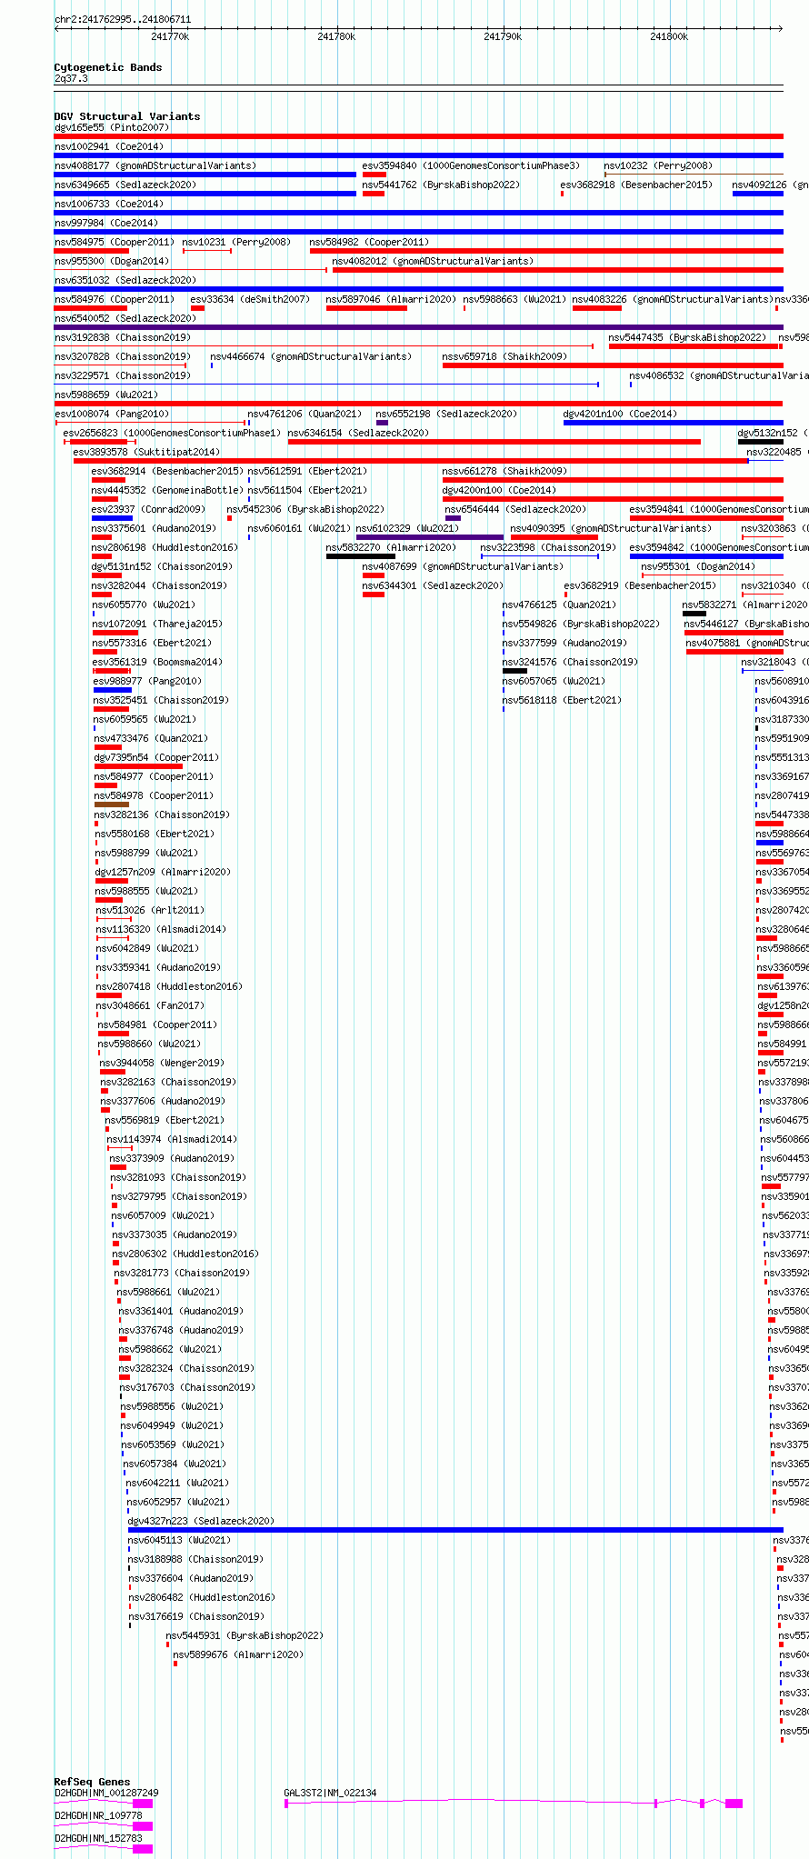The image size is (809, 1859).
Task: Click the 241780k ruler tick label
Action: (x=336, y=36)
